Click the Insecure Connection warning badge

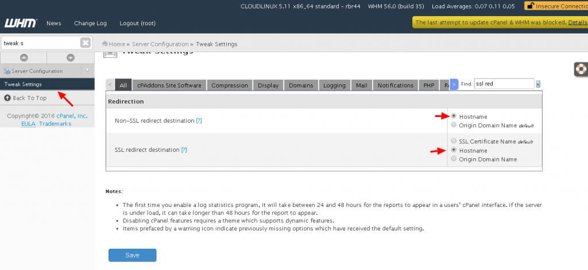(x=556, y=6)
